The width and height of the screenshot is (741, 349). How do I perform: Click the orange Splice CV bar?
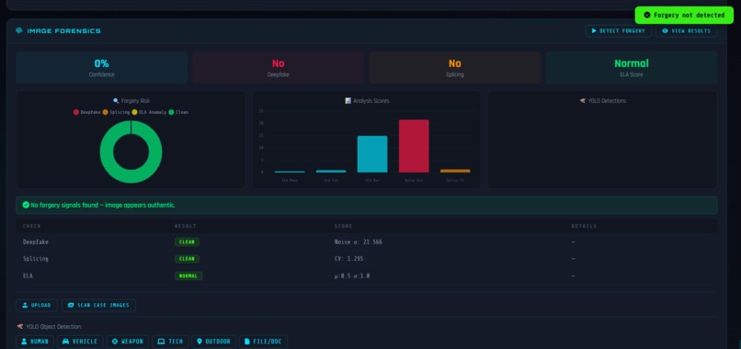coord(455,171)
